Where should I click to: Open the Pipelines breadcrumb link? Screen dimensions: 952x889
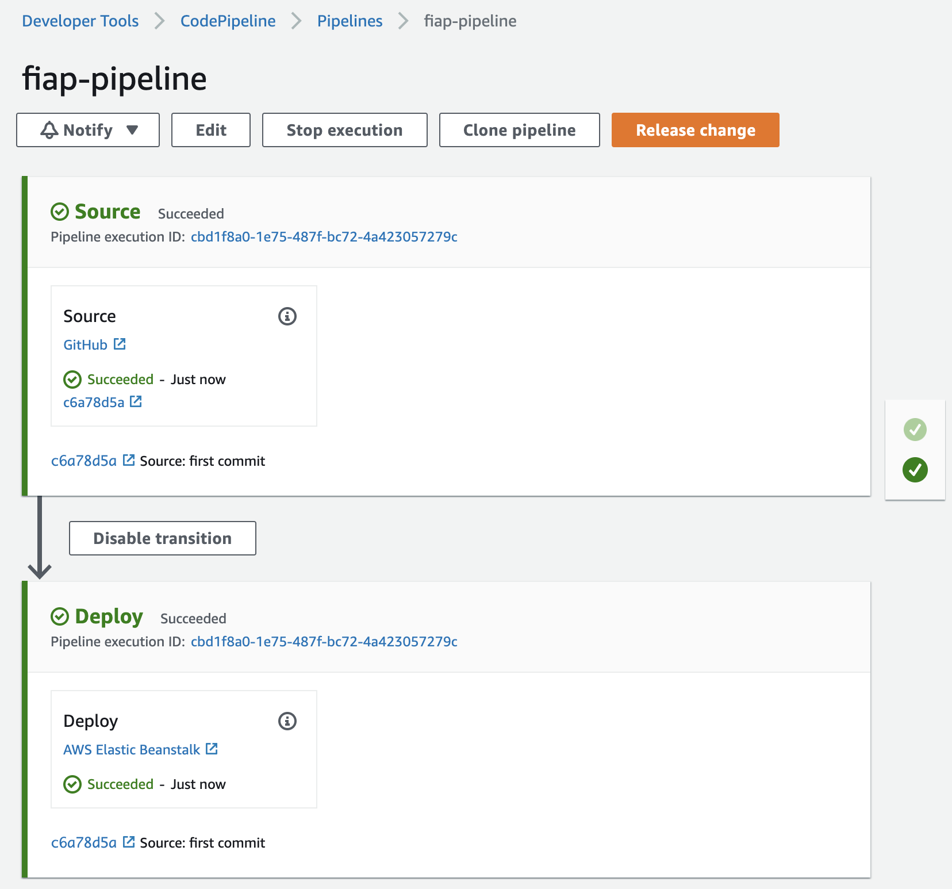pyautogui.click(x=350, y=21)
